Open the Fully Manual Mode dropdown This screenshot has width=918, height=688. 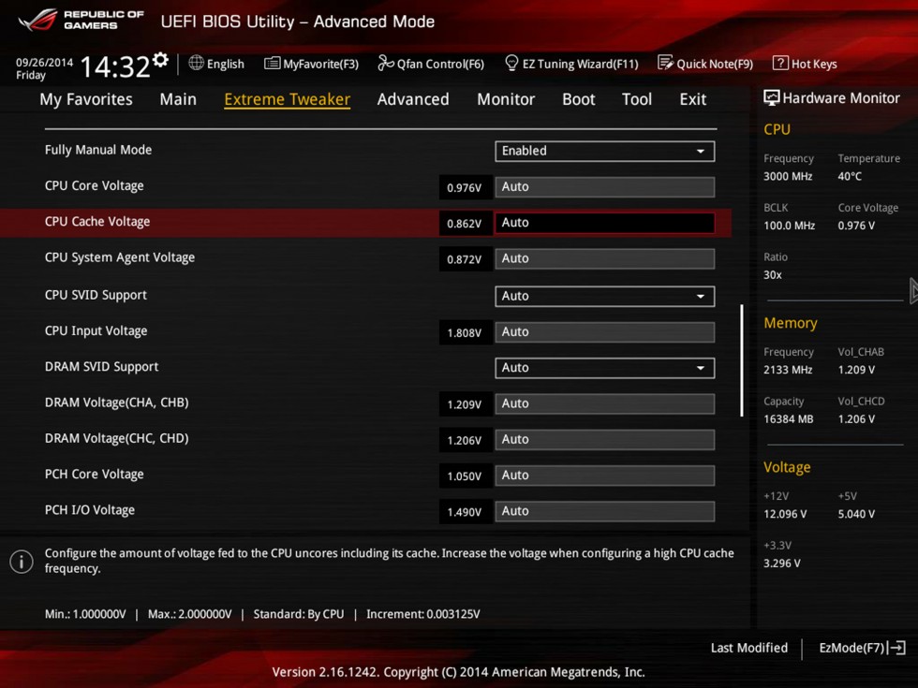pyautogui.click(x=604, y=151)
